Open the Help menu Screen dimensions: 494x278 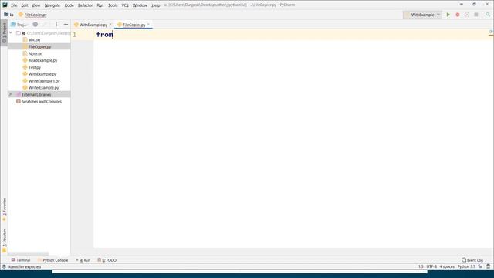pyautogui.click(x=156, y=5)
